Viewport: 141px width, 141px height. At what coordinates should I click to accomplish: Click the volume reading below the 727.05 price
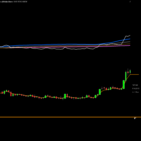click(136, 89)
